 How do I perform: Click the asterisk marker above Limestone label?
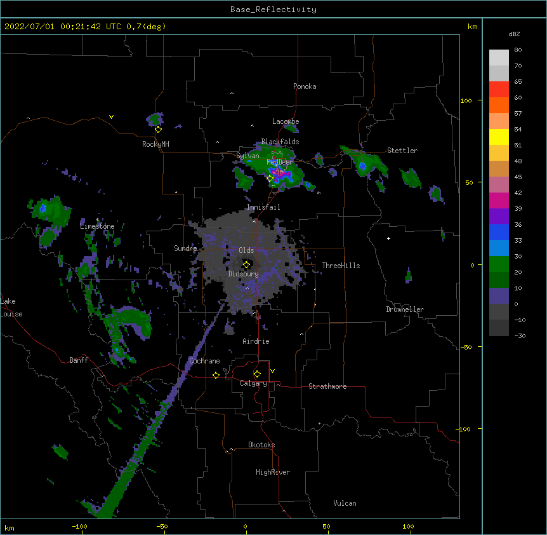(98, 220)
